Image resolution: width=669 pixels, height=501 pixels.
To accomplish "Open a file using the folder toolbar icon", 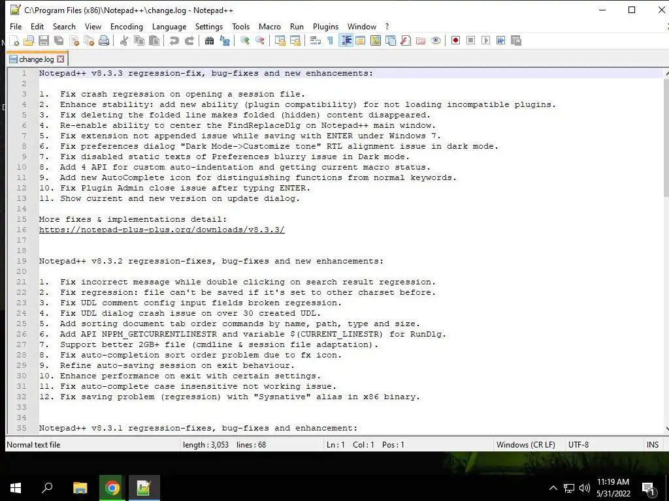I will point(29,40).
